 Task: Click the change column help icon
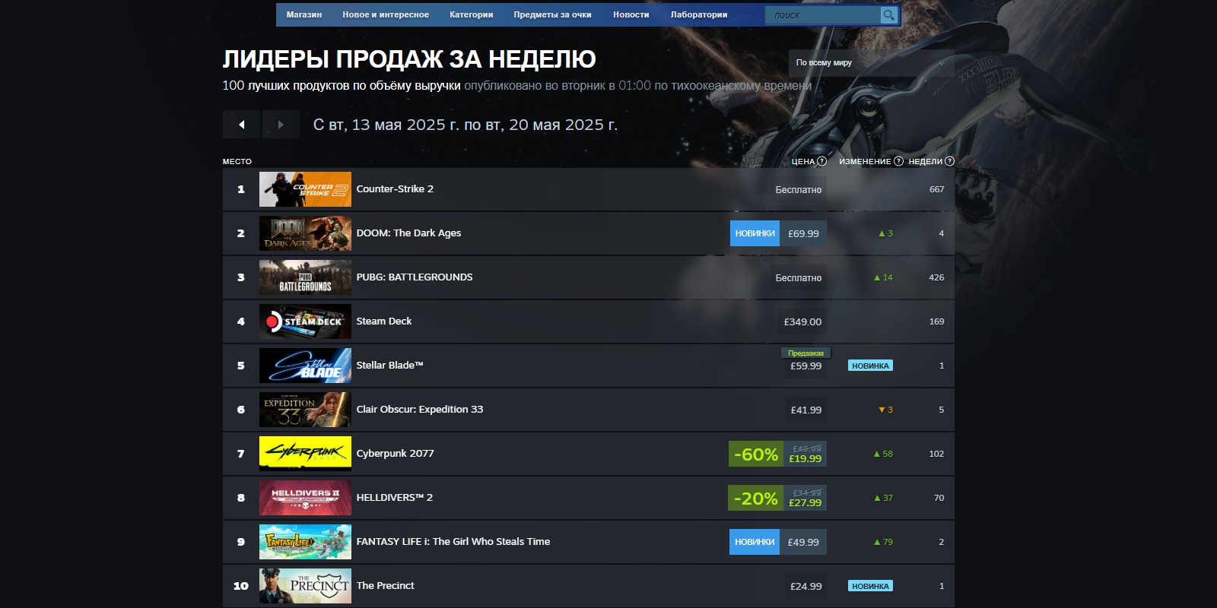(x=898, y=161)
